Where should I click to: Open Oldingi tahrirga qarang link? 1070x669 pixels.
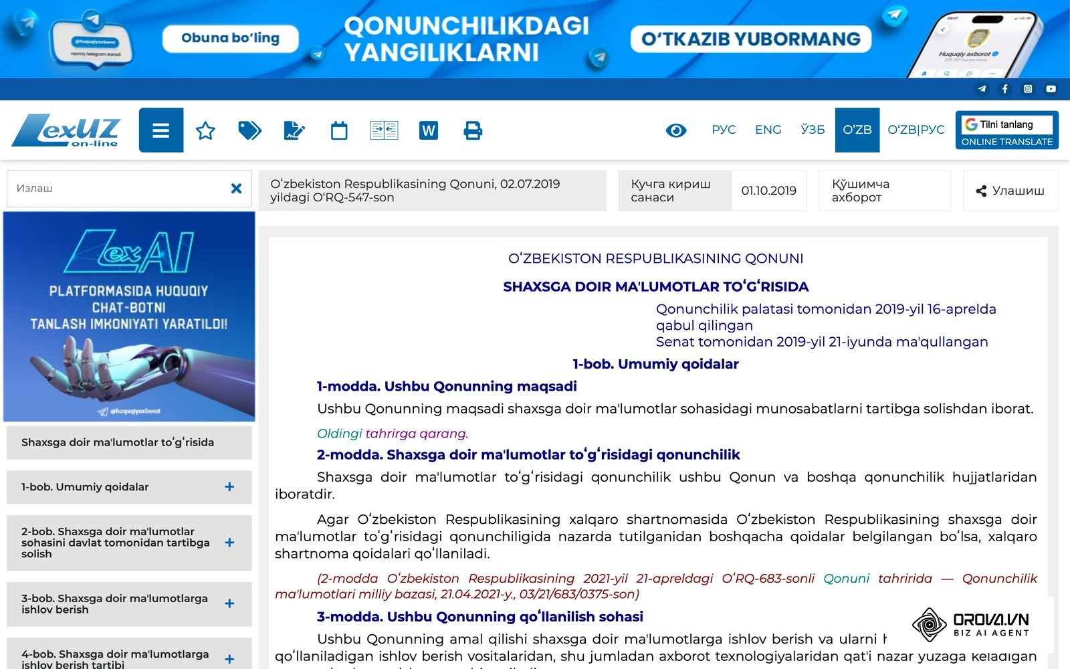393,434
